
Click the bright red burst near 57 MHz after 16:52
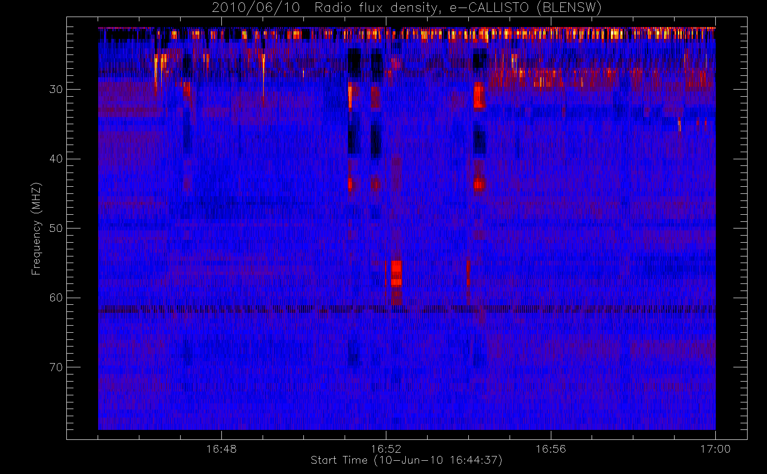[x=396, y=273]
